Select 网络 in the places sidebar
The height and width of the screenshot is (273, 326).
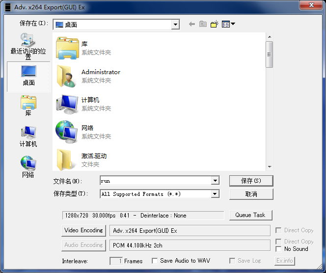pyautogui.click(x=28, y=167)
